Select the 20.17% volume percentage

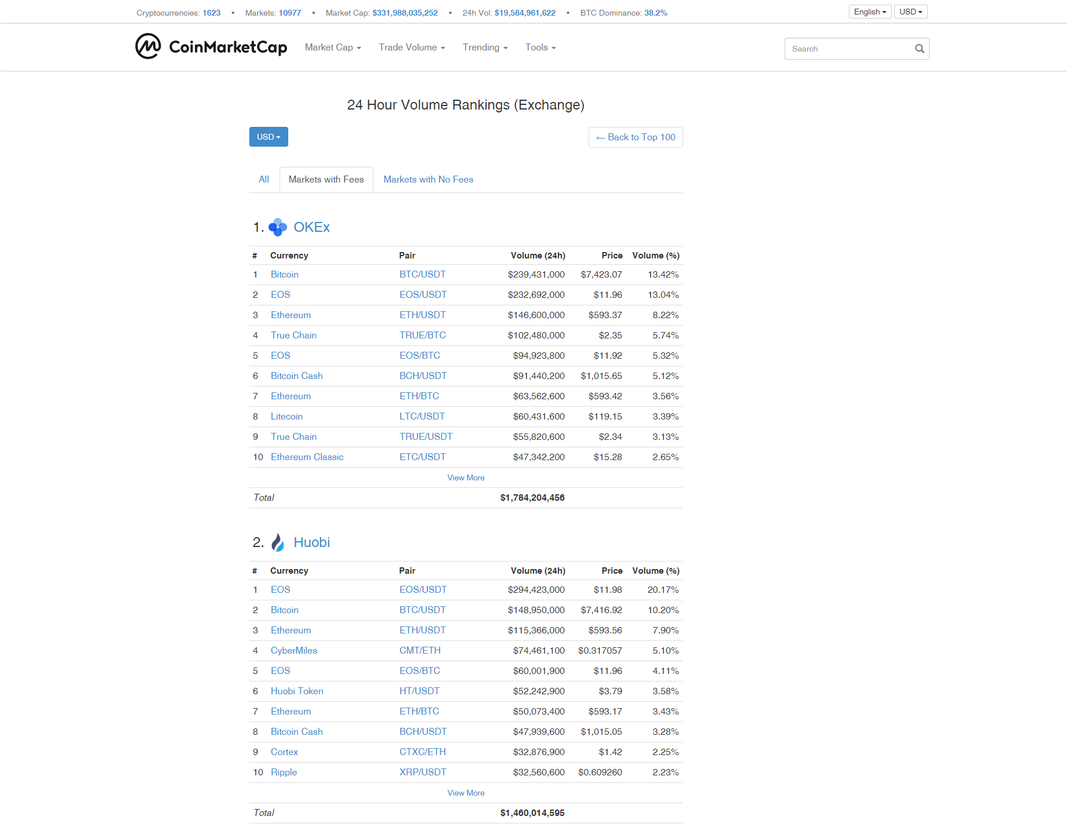663,590
